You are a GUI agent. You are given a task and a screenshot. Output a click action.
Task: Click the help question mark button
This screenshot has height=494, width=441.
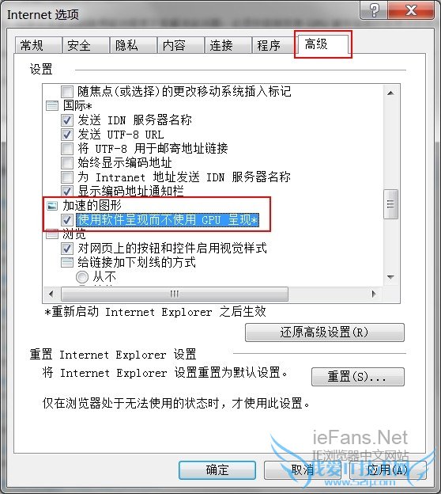point(374,10)
